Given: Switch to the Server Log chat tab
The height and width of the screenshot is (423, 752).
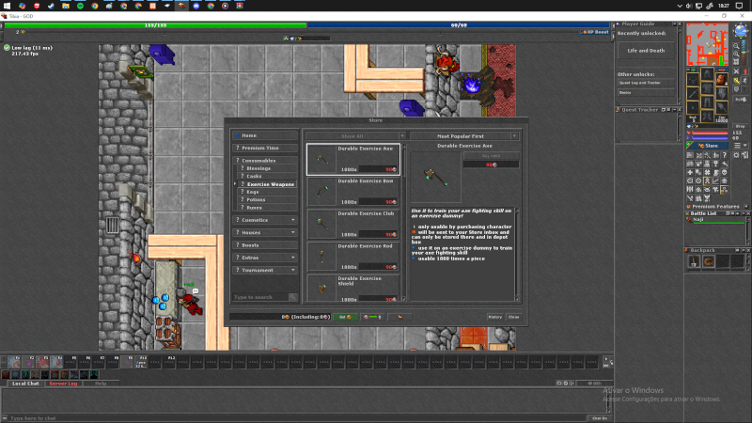Looking at the screenshot, I should pos(63,384).
